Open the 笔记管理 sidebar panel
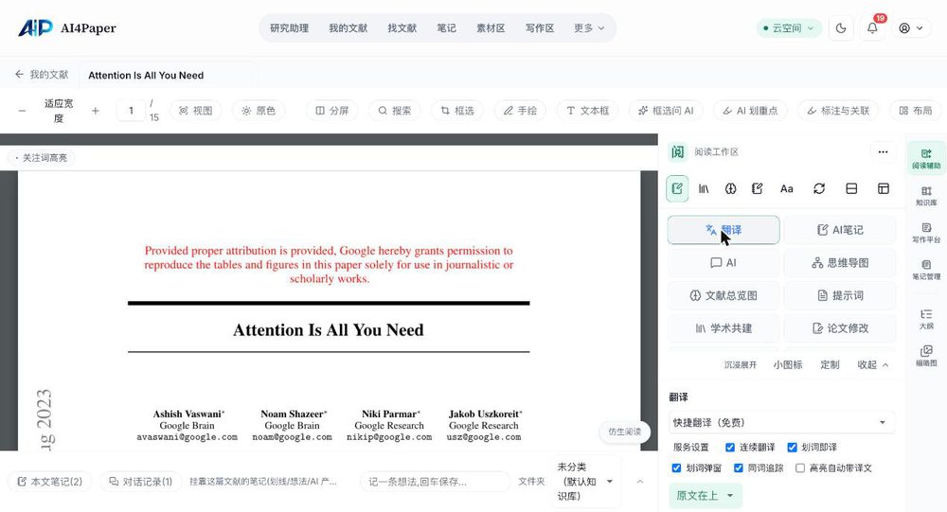This screenshot has width=947, height=512. point(926,270)
